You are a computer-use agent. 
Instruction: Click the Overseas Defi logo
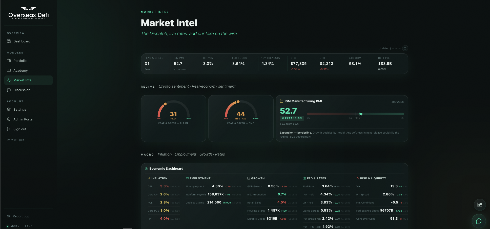tap(28, 13)
